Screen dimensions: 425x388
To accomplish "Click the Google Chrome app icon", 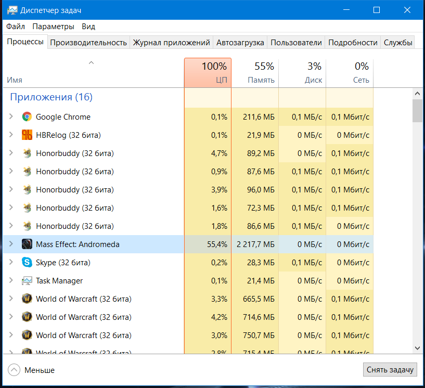I will point(27,117).
